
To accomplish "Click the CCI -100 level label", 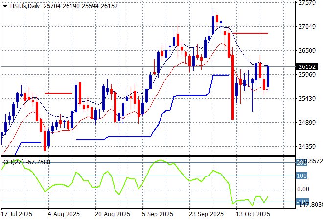I will click(302, 202).
